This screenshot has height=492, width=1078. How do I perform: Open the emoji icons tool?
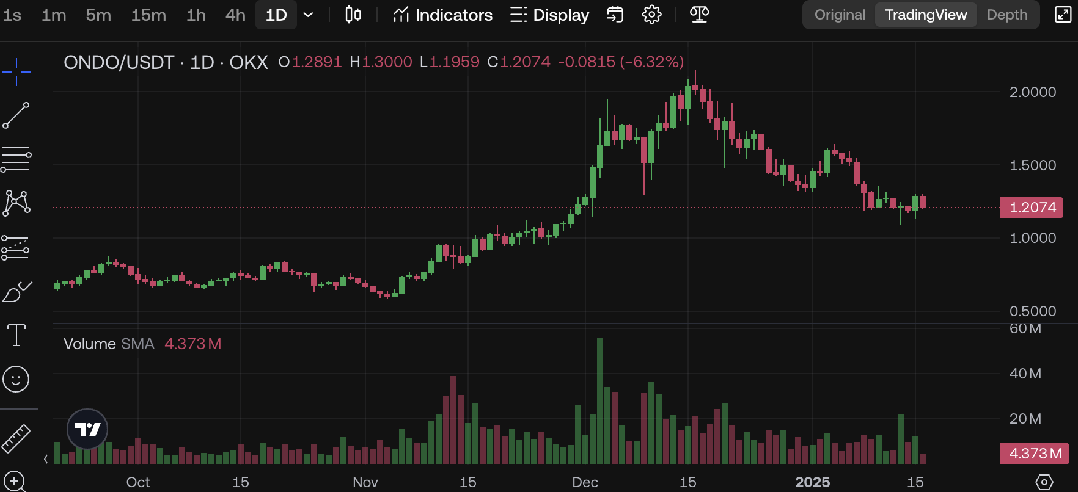click(x=16, y=379)
